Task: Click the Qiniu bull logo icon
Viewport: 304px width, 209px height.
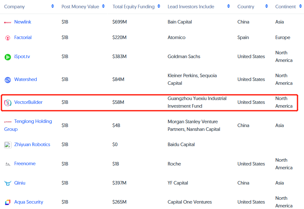Action: 8,183
